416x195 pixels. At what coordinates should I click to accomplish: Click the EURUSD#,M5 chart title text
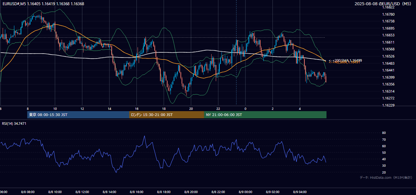pyautogui.click(x=43, y=4)
